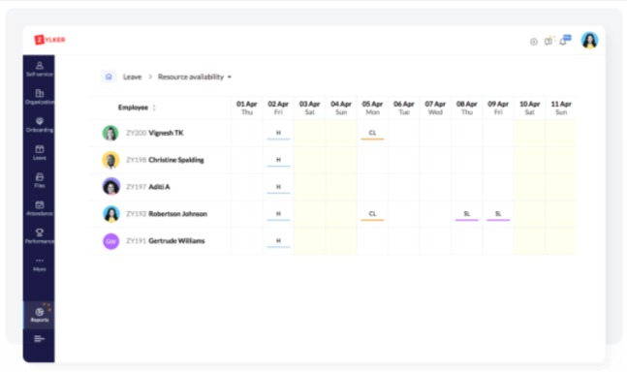
Task: Click Robertson Johnson's CL entry on 05 Apr
Action: [372, 214]
